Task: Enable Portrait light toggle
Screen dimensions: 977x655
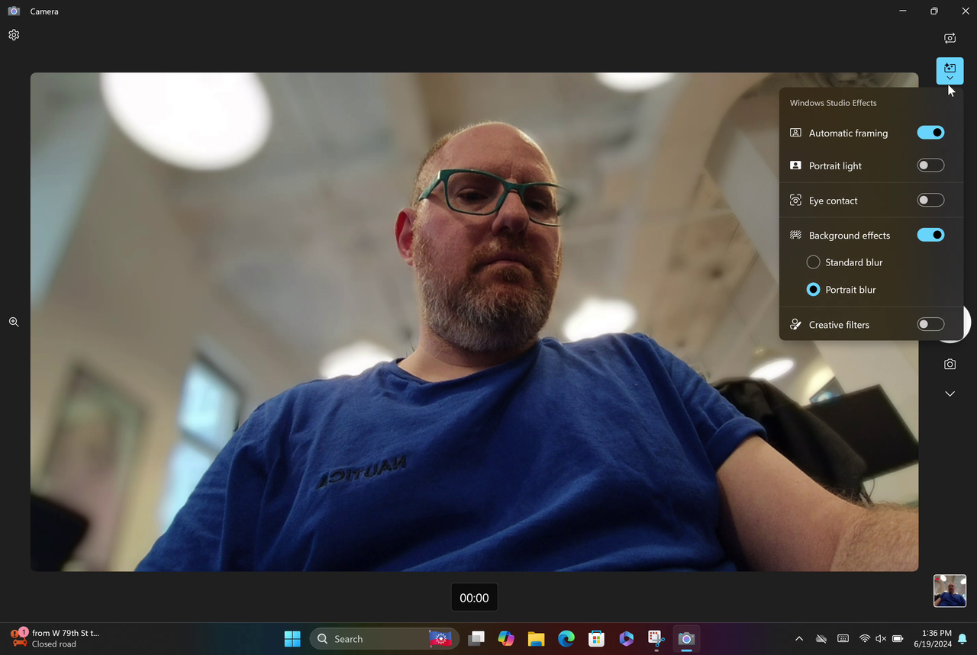Action: coord(930,165)
